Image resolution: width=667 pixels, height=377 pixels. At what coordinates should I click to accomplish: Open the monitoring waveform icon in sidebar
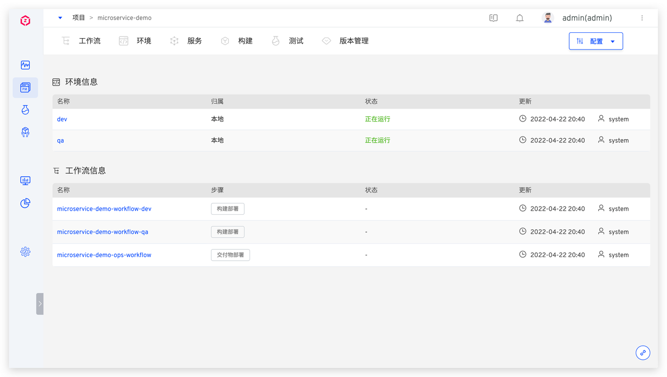pos(25,65)
